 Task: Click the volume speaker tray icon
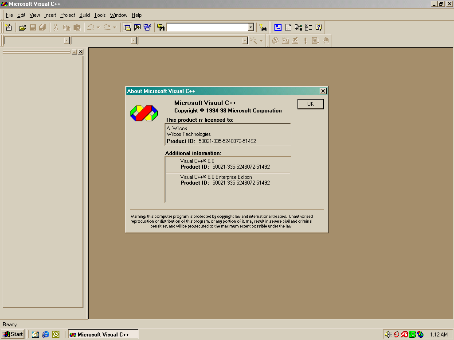(387, 334)
